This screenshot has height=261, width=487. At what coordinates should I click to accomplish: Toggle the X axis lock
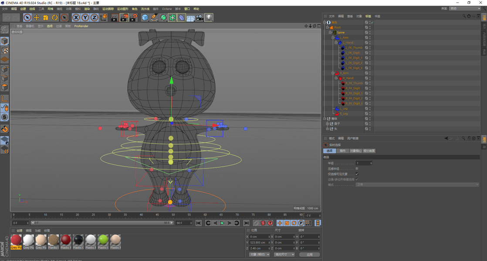coord(76,18)
